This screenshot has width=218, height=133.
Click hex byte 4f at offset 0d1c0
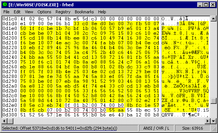[x=23, y=19]
